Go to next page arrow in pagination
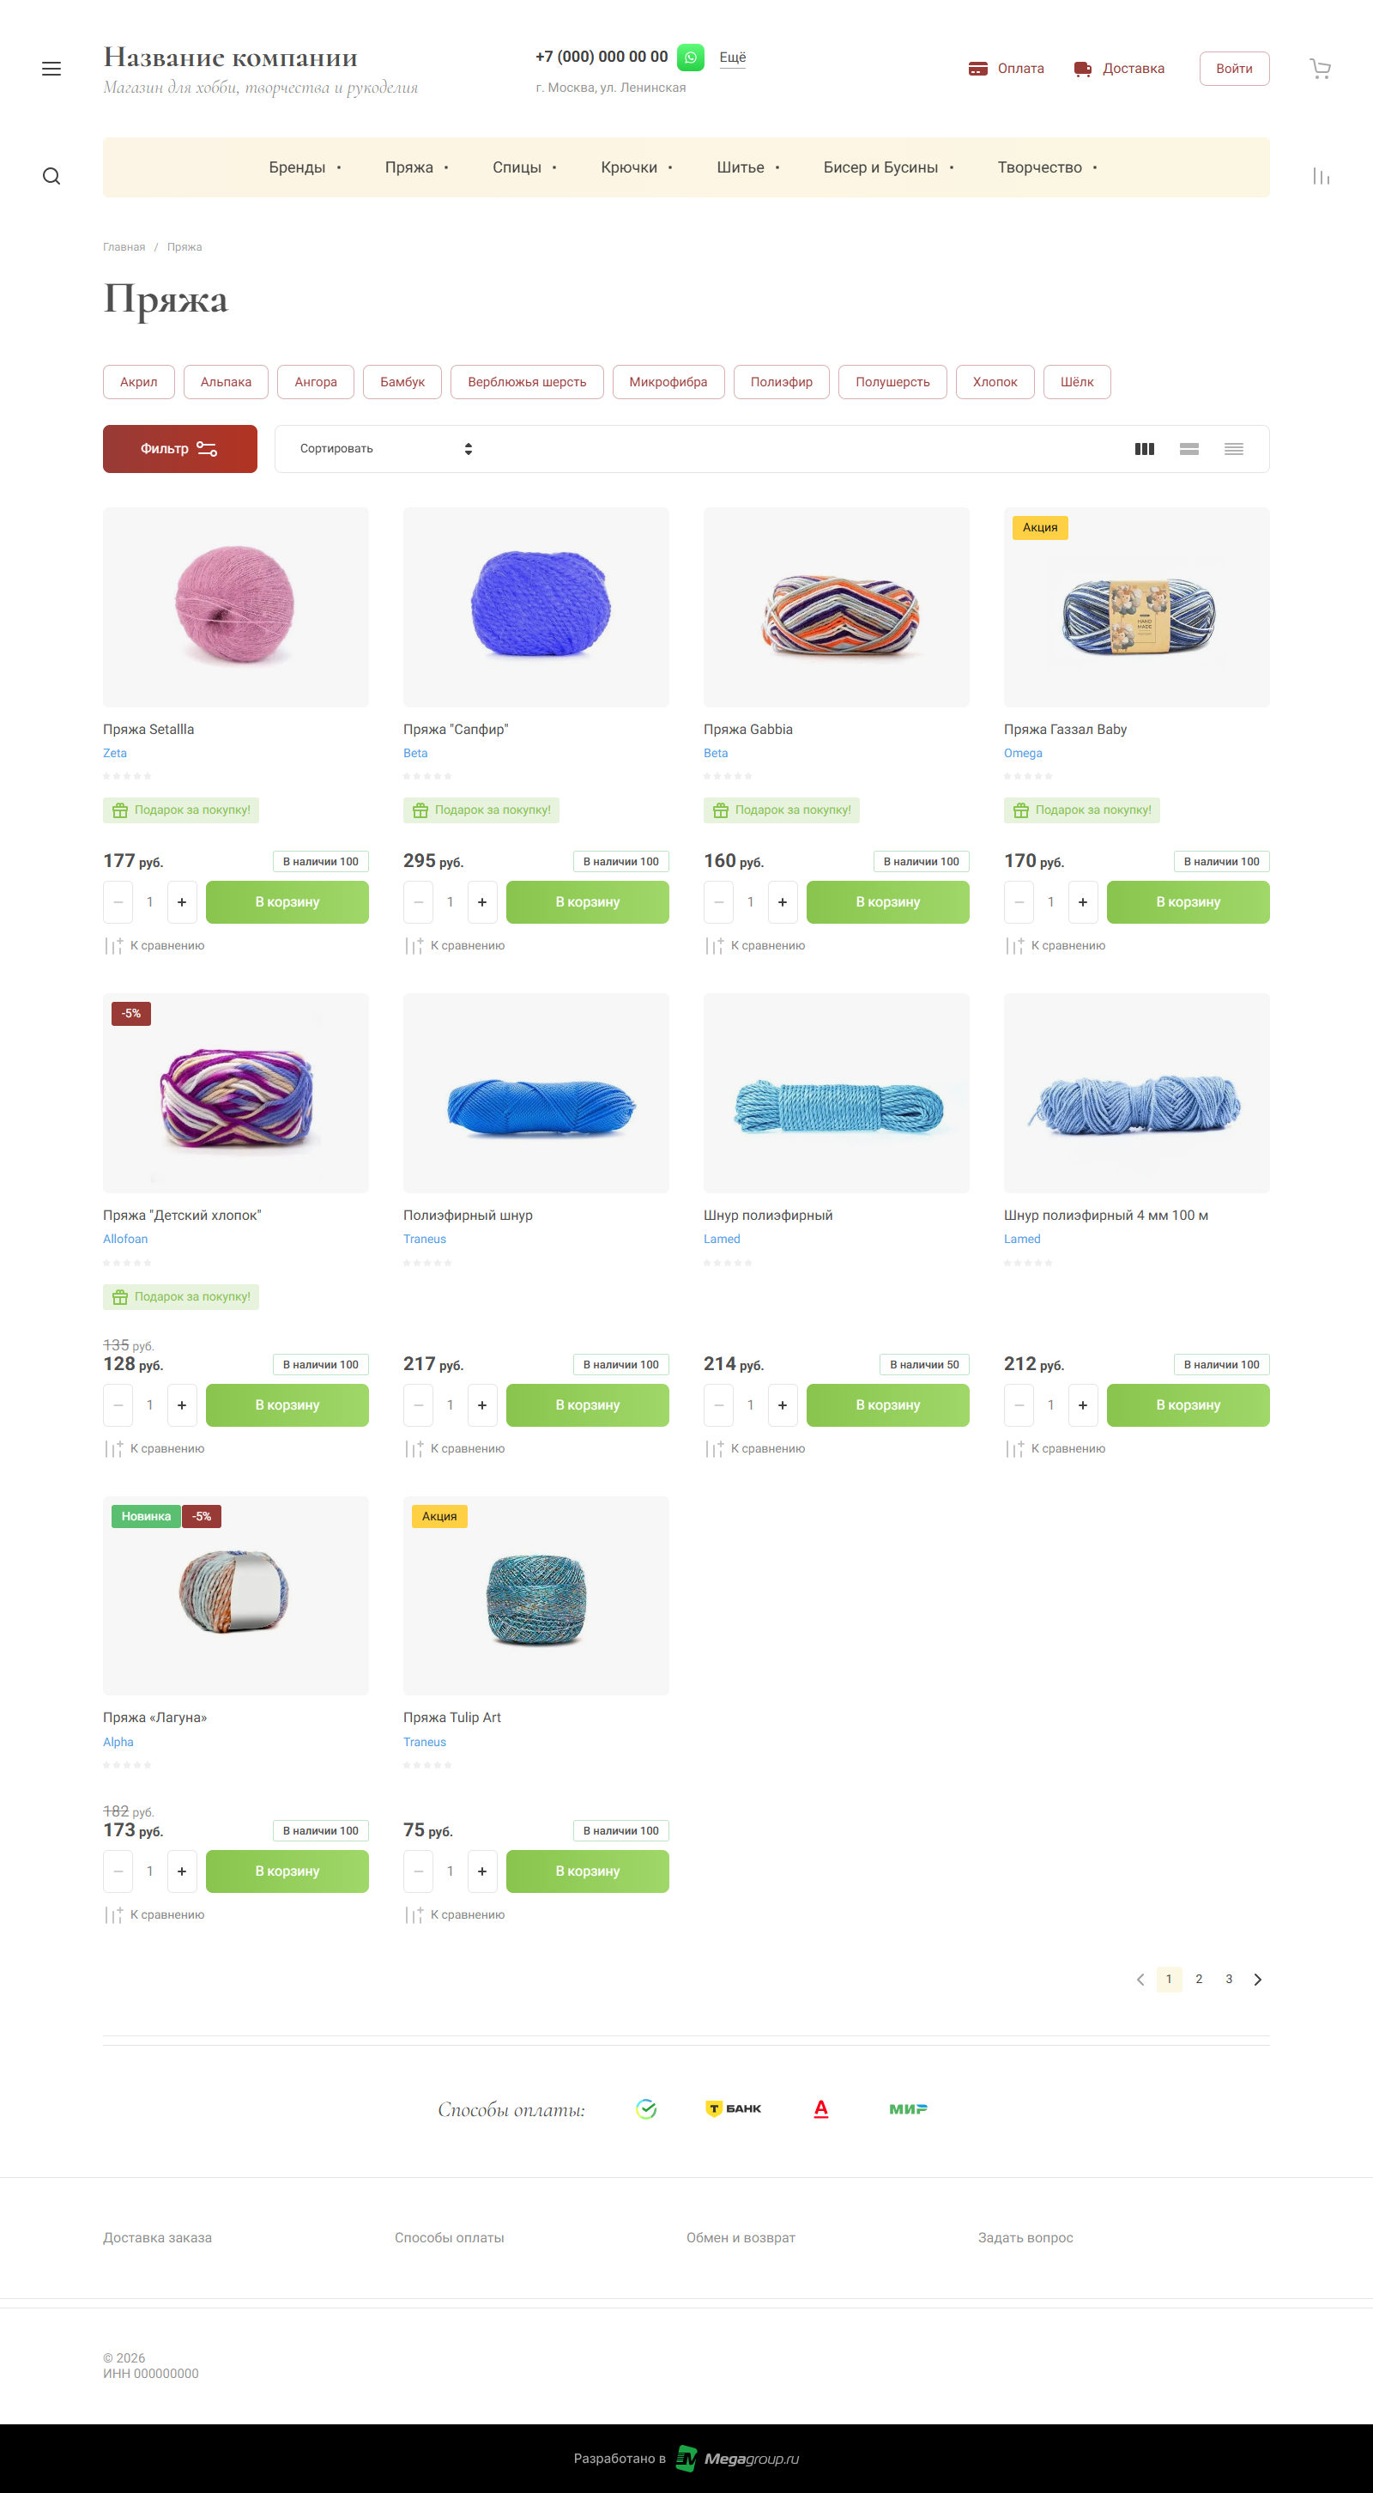 (1257, 1979)
